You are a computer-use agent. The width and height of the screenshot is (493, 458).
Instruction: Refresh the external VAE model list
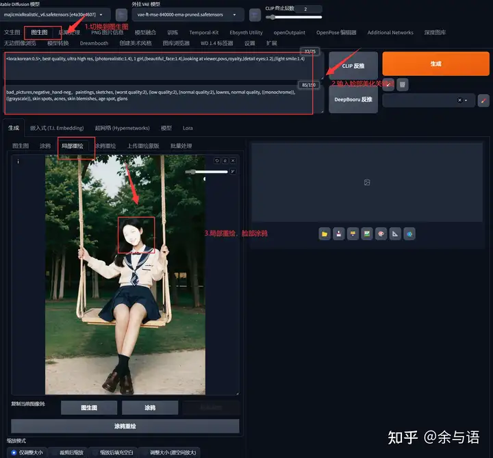point(255,15)
